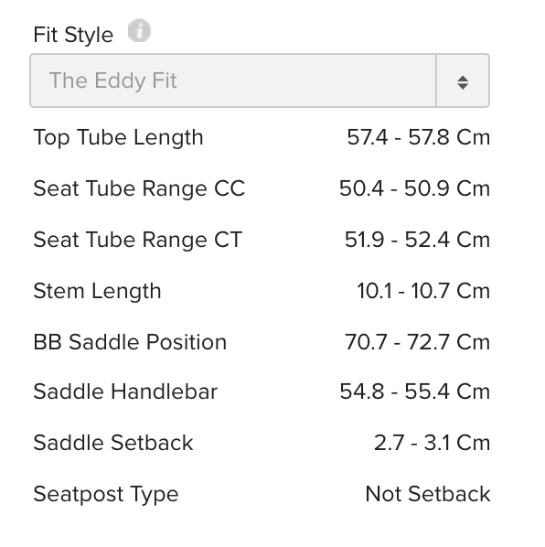Screen dimensions: 545x547
Task: Select the 51.9 - 52.4 Cm value
Action: pyautogui.click(x=417, y=240)
